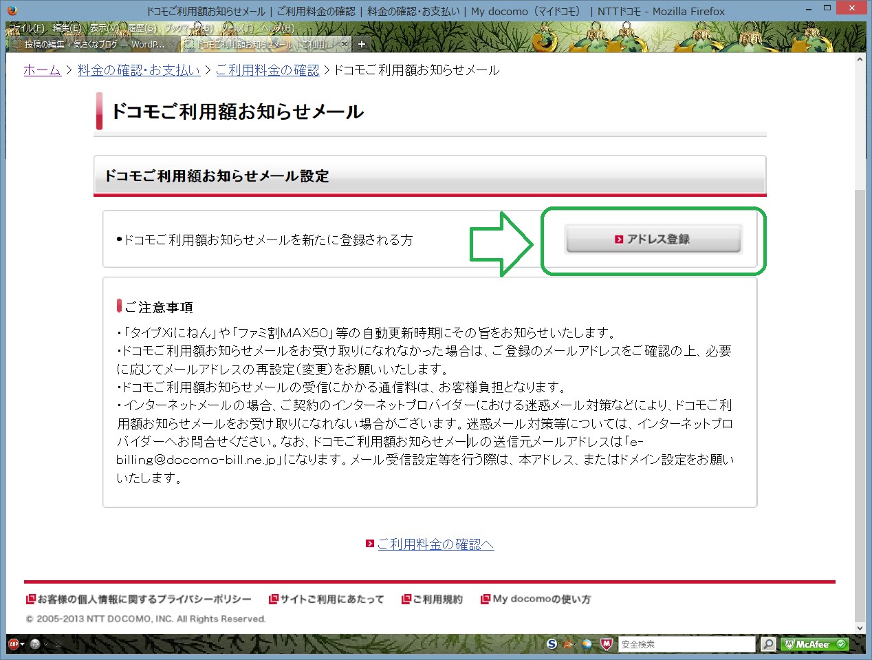Open the ファイル(F) menu

[26, 28]
